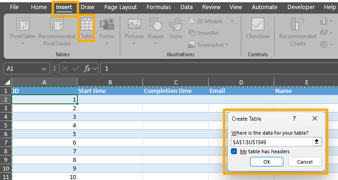Switch to the Developer tab
Screen dimensions: 338x180
301,7
